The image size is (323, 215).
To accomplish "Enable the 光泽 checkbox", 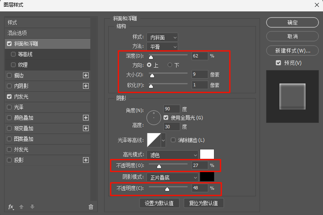I will click(9, 107).
